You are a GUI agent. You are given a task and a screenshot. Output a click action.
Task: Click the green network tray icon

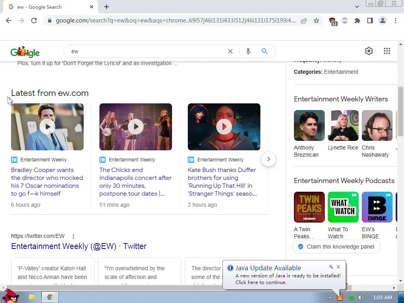pyautogui.click(x=351, y=297)
